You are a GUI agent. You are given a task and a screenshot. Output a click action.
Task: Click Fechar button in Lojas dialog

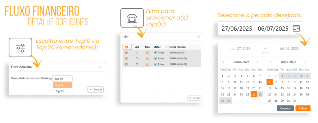[194, 98]
